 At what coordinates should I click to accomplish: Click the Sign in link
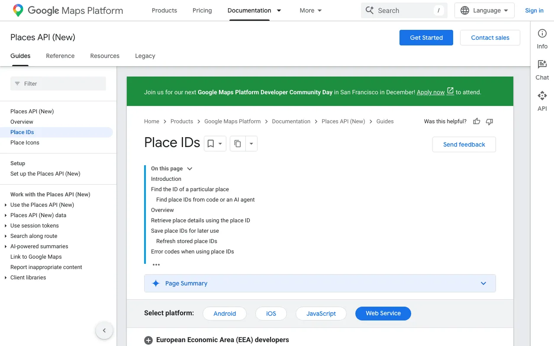[534, 10]
